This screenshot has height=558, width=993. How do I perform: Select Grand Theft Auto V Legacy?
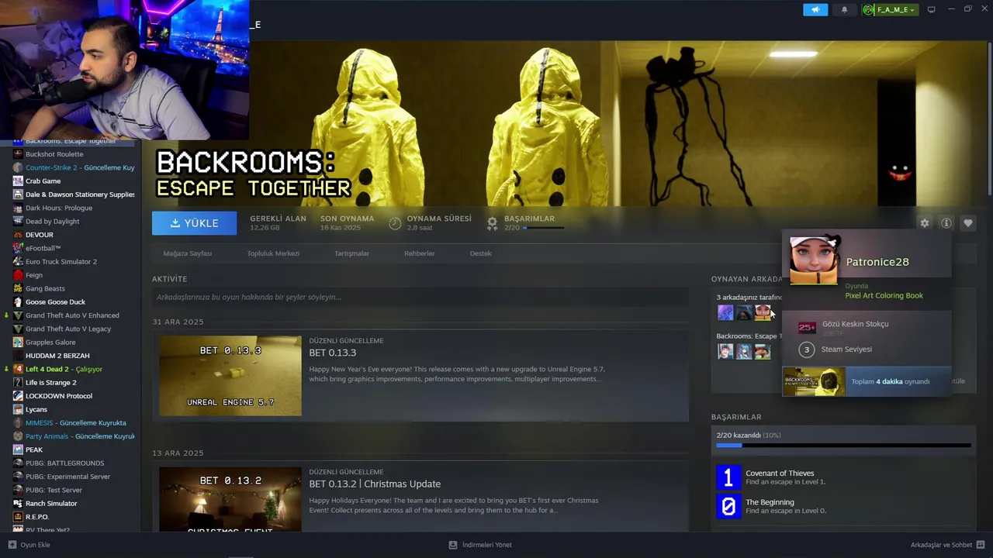[x=68, y=329]
